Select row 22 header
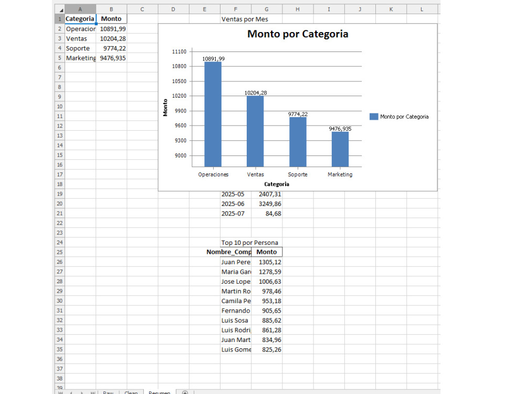Screen dimensions: 525x394 (x=60, y=223)
